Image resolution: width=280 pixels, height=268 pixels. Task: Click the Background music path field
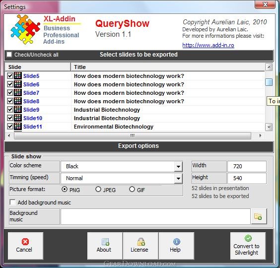[155, 216]
